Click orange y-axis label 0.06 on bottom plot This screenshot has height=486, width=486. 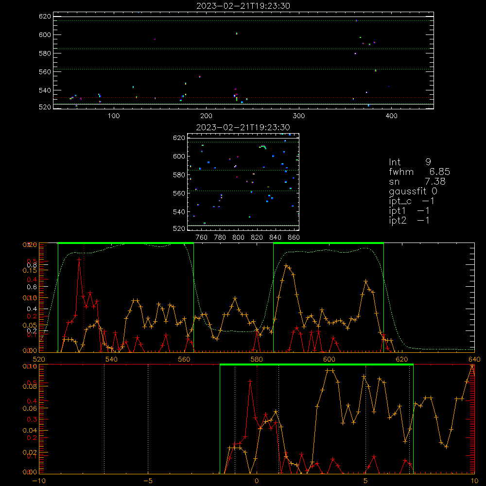click(30, 408)
